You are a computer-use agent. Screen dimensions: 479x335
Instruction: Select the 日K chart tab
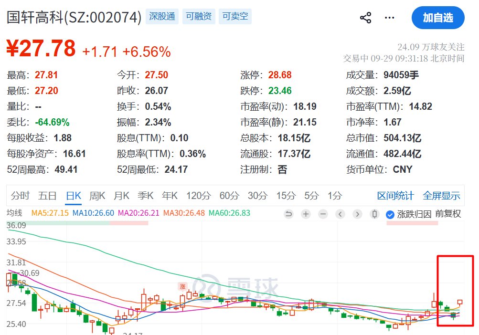(74, 196)
